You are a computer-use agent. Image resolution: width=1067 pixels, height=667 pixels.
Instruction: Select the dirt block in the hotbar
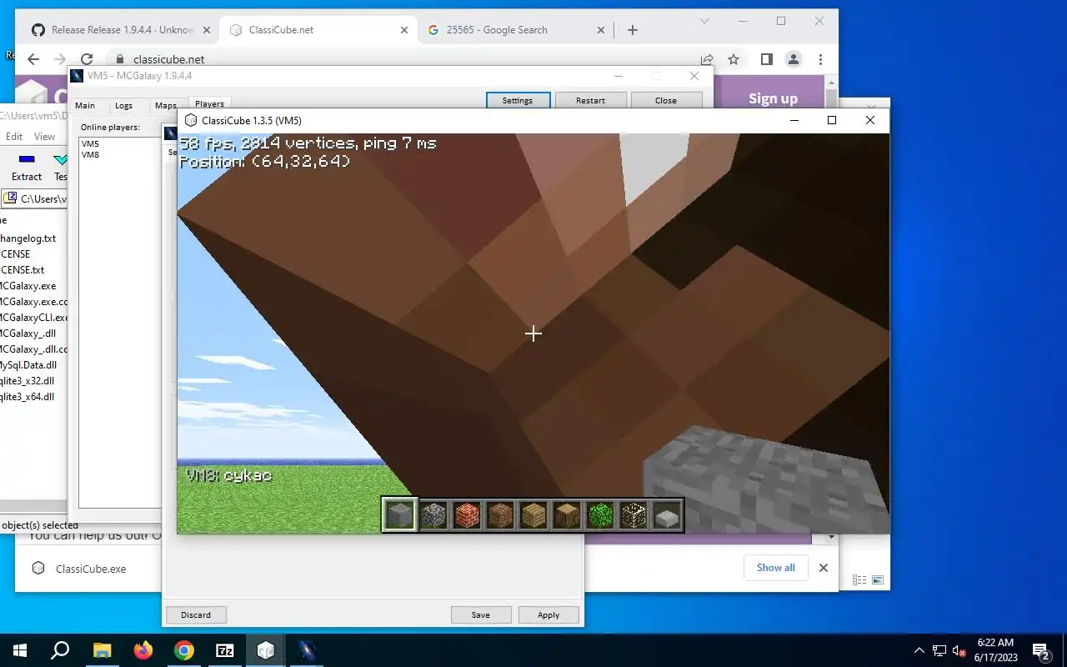pos(500,515)
